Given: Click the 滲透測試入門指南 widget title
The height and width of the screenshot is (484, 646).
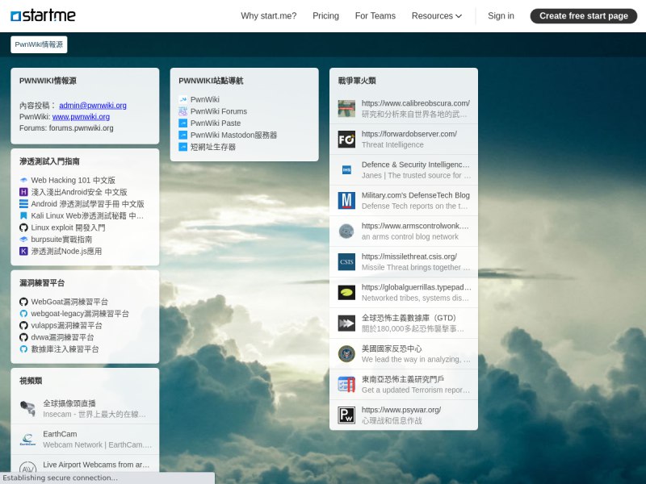Looking at the screenshot, I should pos(49,161).
